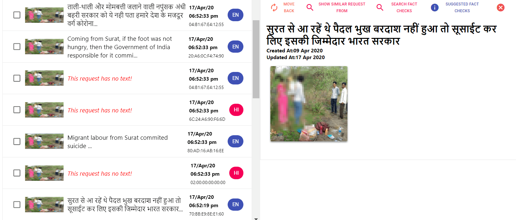Click the Move Back refresh icon

pyautogui.click(x=274, y=7)
